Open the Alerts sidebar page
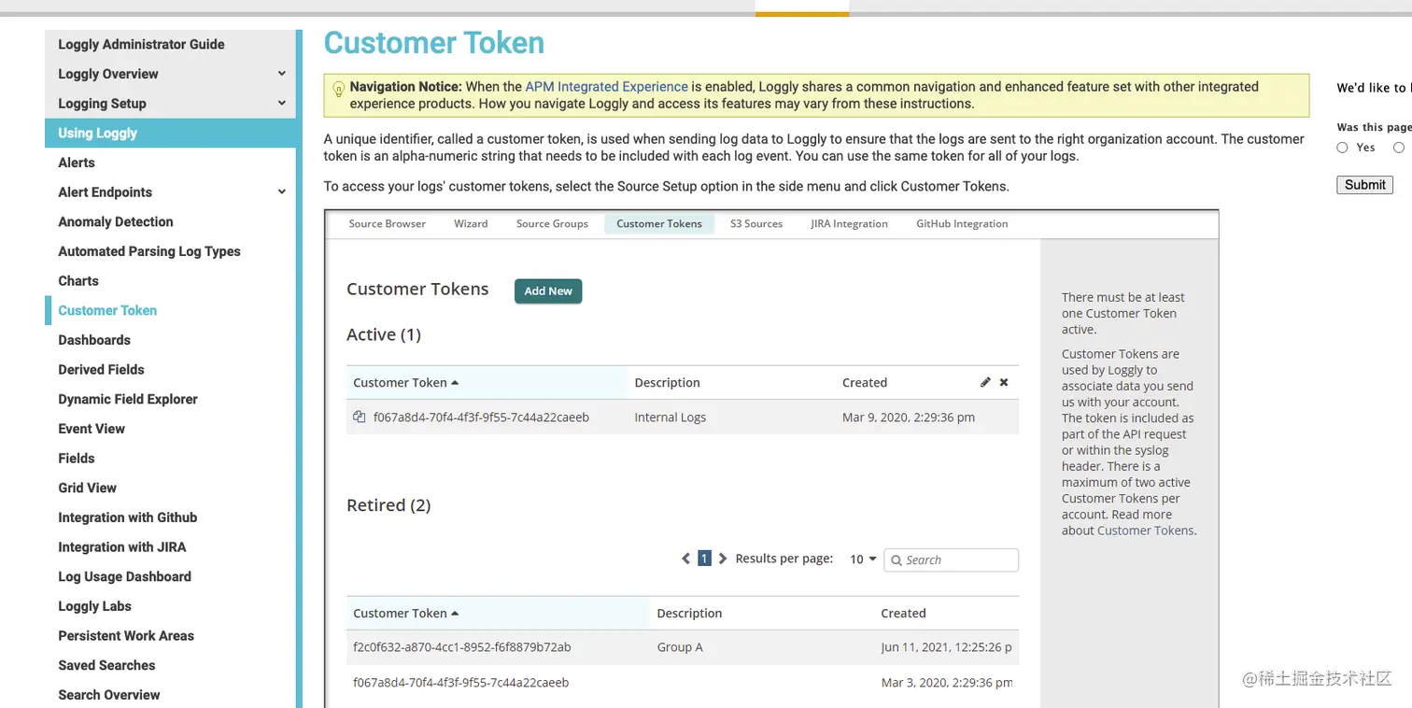 coord(77,163)
